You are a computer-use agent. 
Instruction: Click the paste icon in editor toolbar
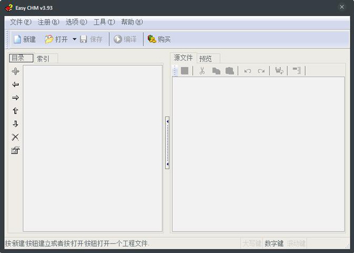[230, 71]
